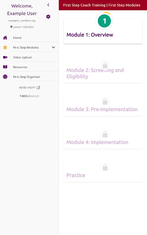Image resolution: width=147 pixels, height=235 pixels.
Task: Open the Module 1: Overview card
Action: click(103, 31)
